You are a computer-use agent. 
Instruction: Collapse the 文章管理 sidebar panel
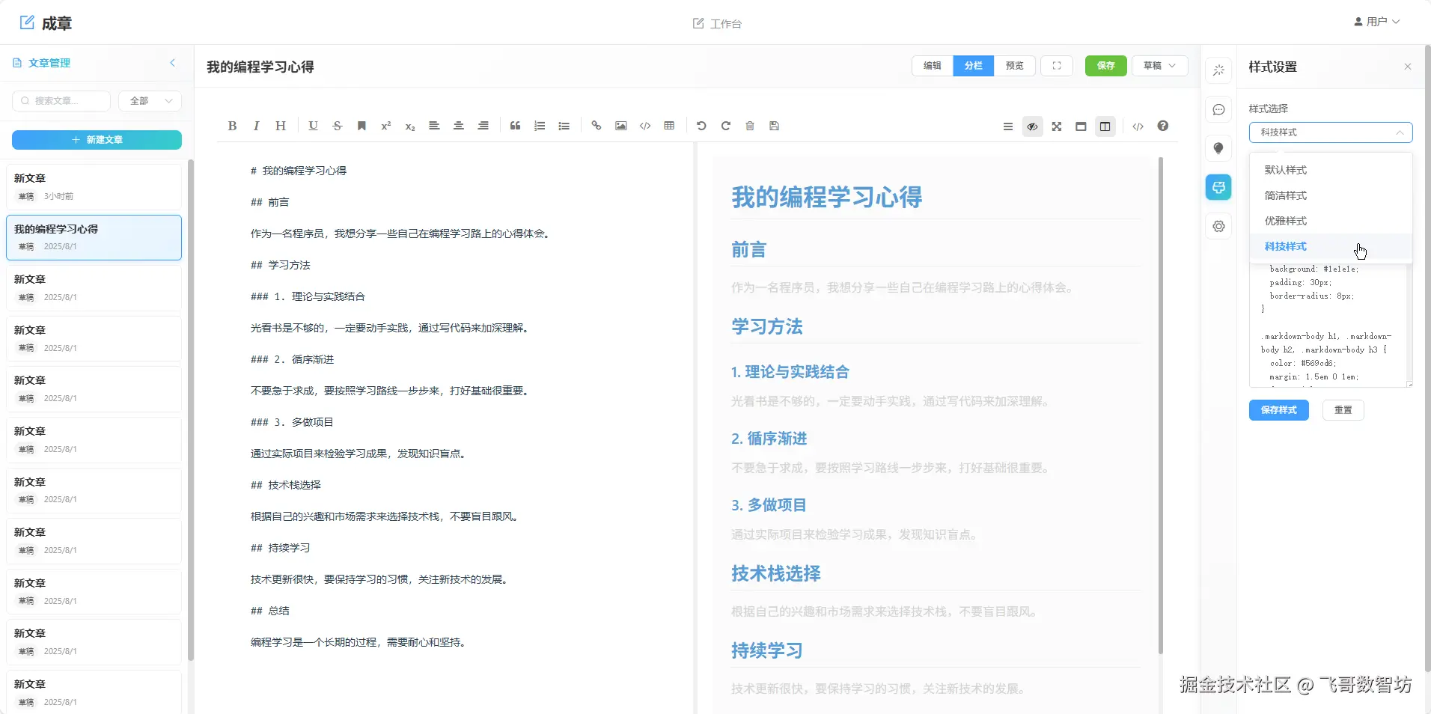(173, 63)
